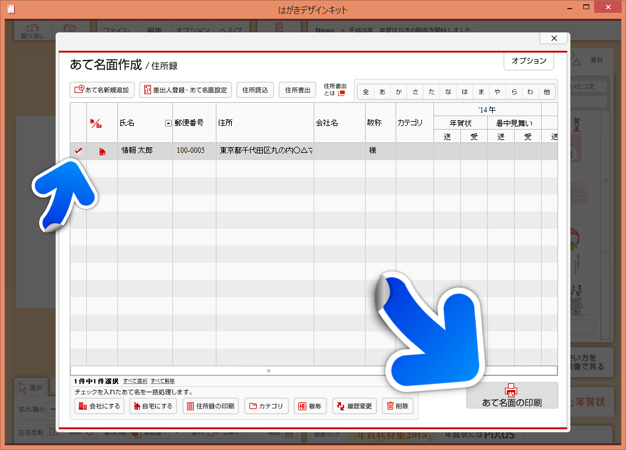Select the あ kana filter tab
Viewport: 626px width, 450px height.
coord(382,92)
